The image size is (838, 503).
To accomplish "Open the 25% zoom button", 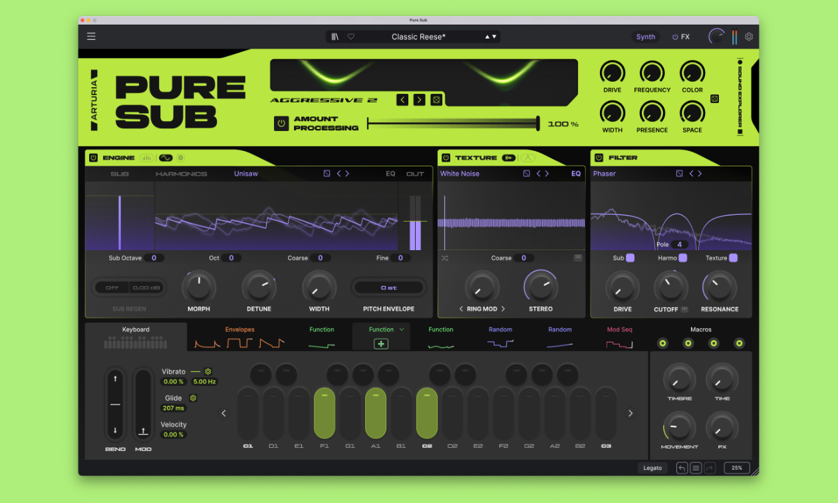I will [737, 468].
